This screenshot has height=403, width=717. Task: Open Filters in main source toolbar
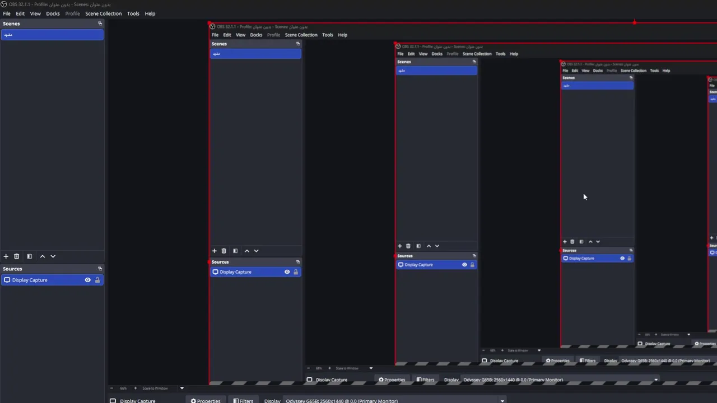tap(243, 401)
